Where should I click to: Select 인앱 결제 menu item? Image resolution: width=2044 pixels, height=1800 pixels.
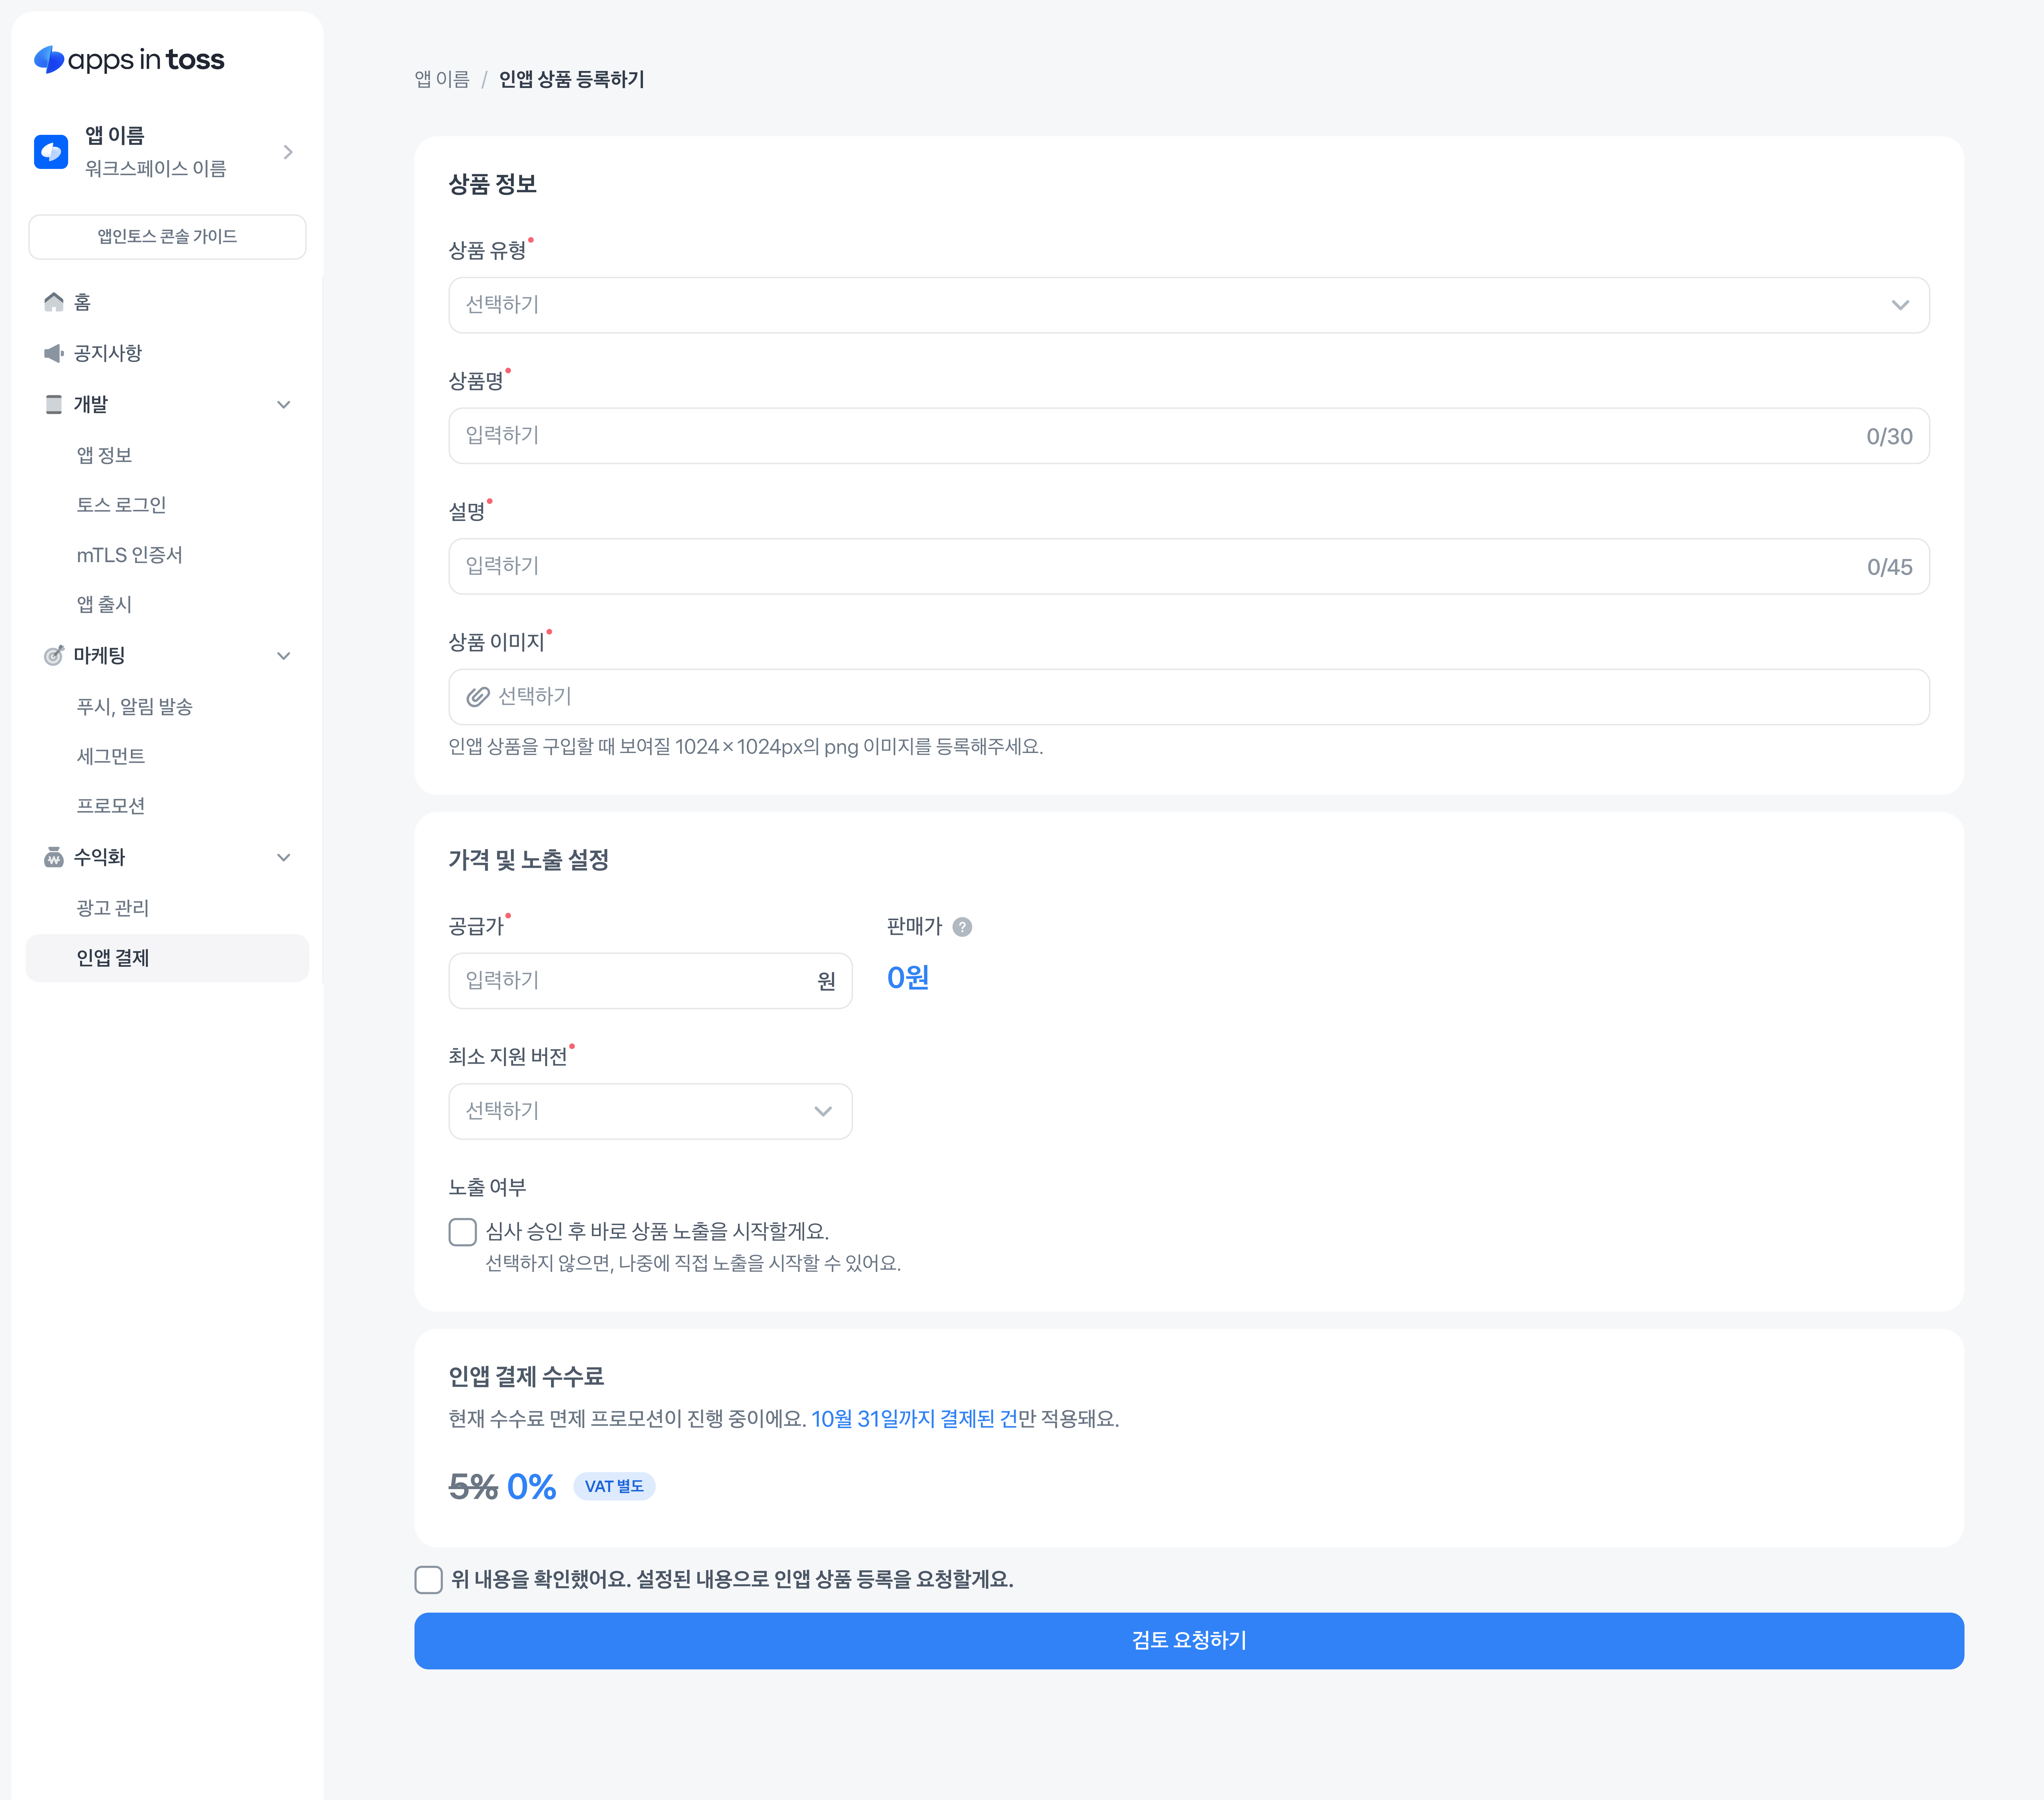pos(167,958)
